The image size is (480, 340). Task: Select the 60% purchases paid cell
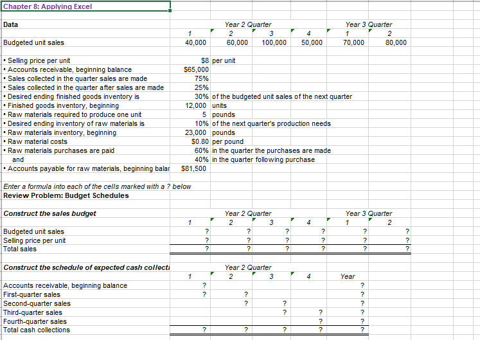pos(190,150)
